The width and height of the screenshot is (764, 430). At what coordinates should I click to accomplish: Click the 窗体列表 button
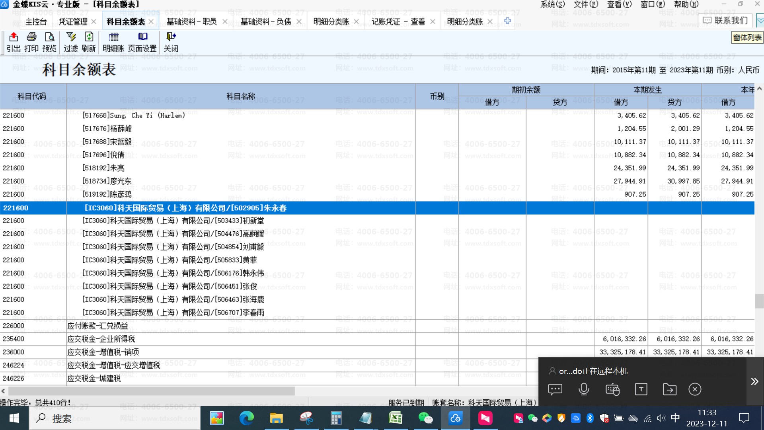click(747, 37)
